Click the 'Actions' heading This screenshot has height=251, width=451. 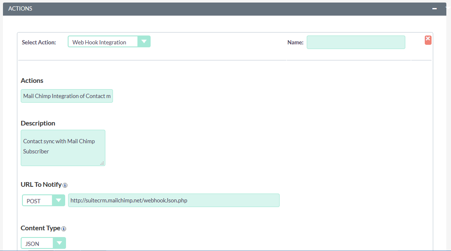coord(32,80)
